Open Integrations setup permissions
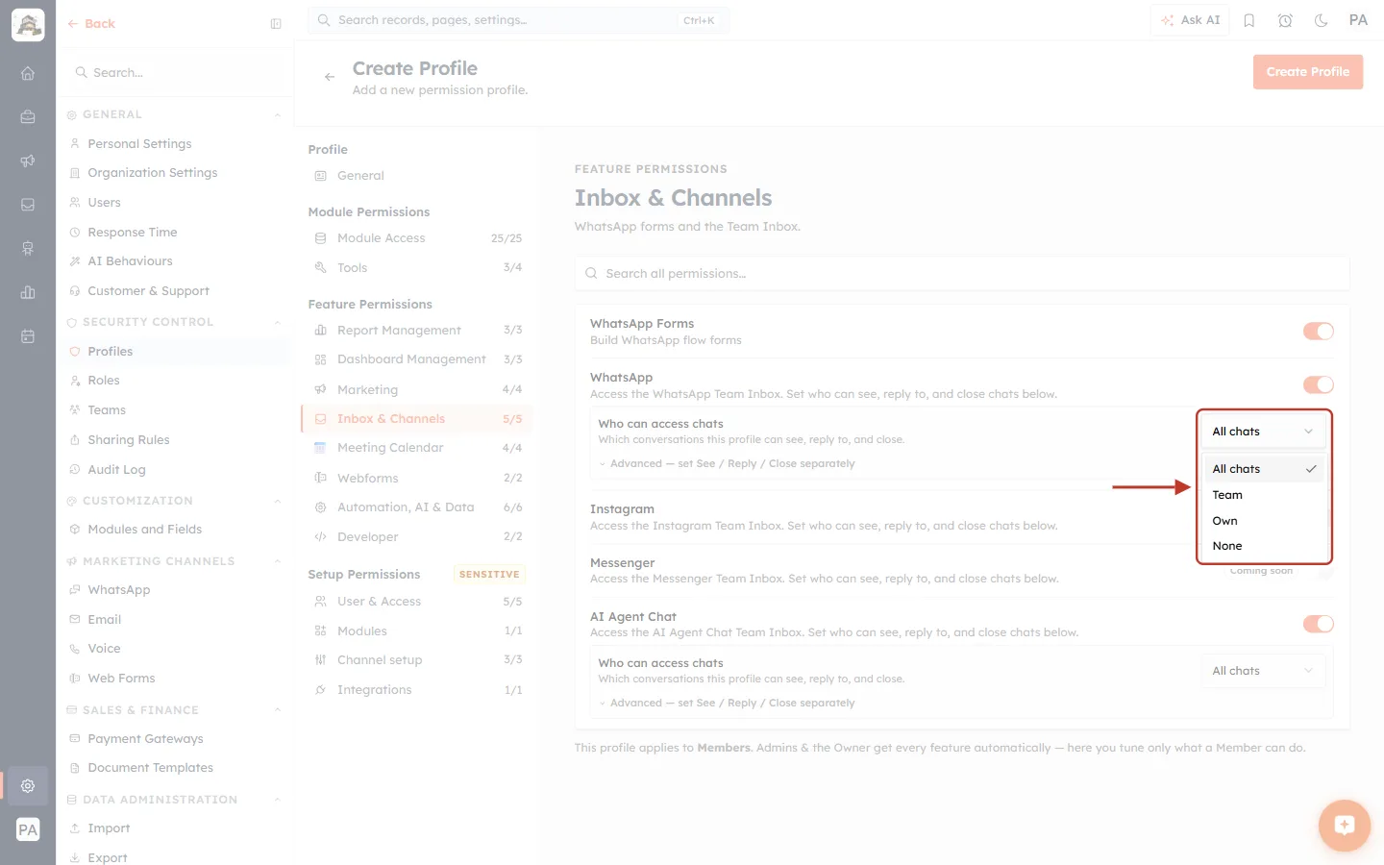Screen dimensions: 1384x865 [416, 690]
